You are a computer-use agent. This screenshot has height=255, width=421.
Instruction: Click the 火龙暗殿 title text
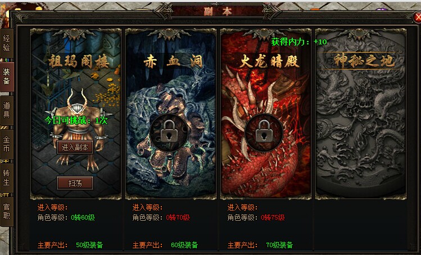[x=269, y=62]
